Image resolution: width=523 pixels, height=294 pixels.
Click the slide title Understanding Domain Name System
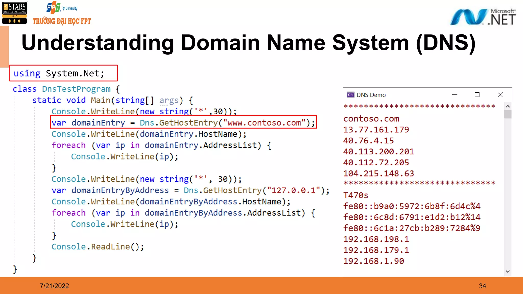pyautogui.click(x=248, y=43)
